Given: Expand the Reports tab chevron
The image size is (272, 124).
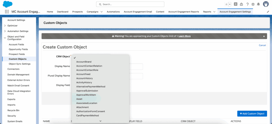Looking at the screenshot, I should tap(214, 12).
